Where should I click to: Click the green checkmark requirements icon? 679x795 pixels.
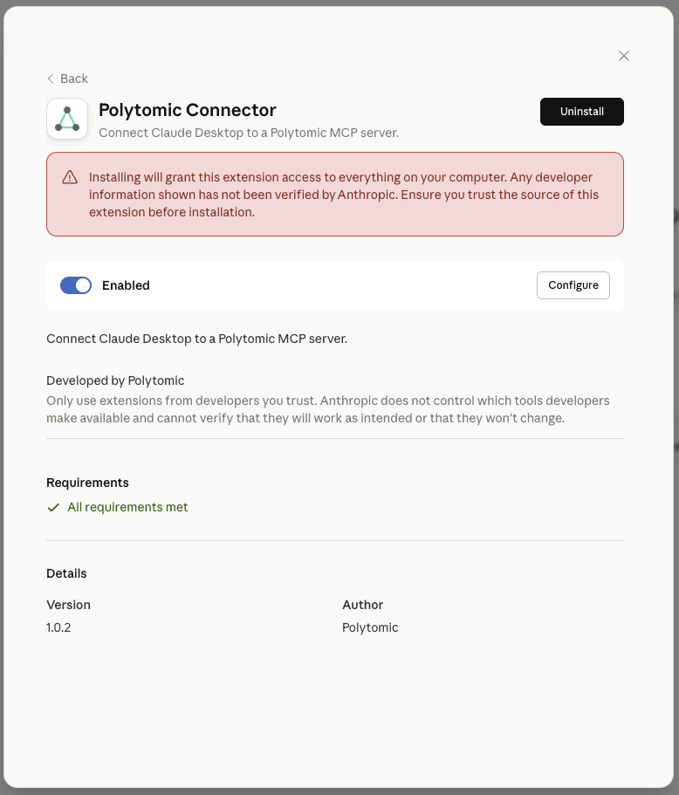click(x=53, y=508)
